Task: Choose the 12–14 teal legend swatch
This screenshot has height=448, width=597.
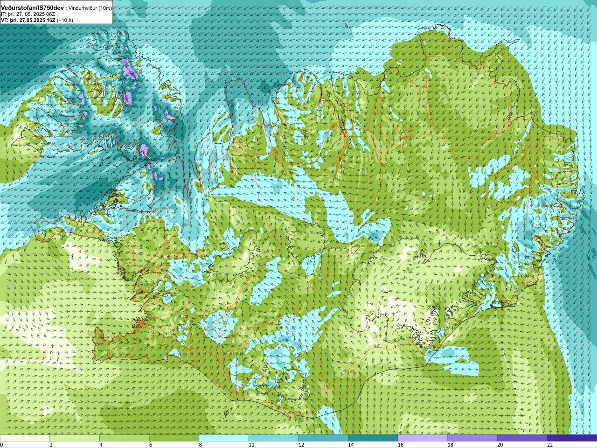Action: [323, 438]
